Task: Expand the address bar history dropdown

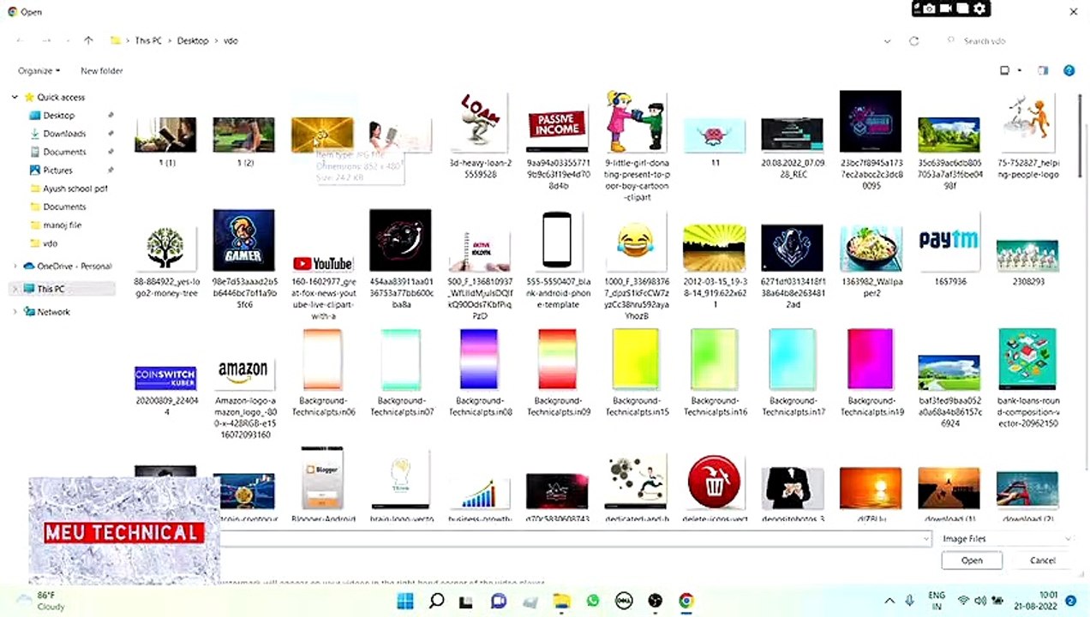Action: tap(887, 41)
